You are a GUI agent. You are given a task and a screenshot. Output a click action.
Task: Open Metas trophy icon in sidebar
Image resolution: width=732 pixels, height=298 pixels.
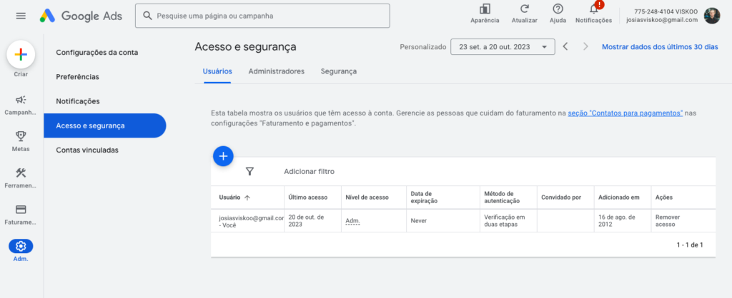pyautogui.click(x=21, y=136)
